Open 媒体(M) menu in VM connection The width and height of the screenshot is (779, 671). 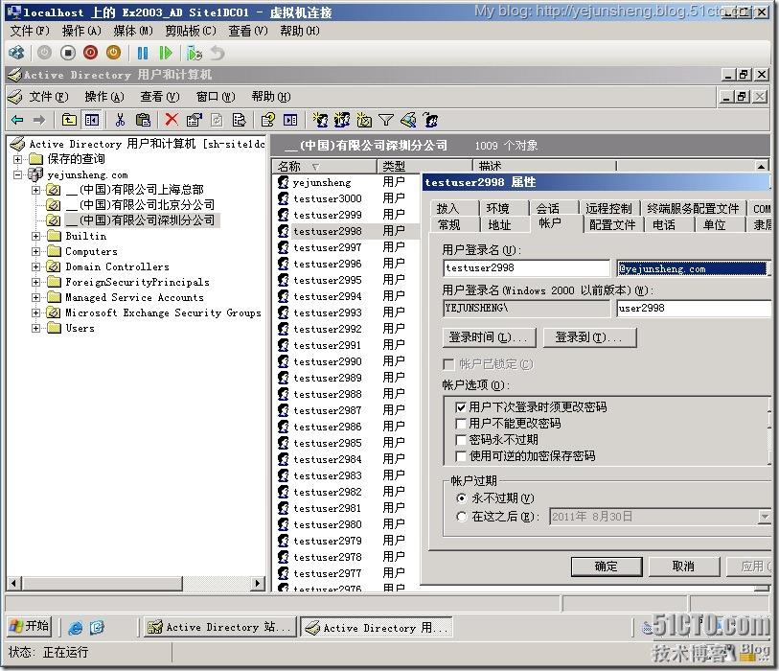coord(132,31)
